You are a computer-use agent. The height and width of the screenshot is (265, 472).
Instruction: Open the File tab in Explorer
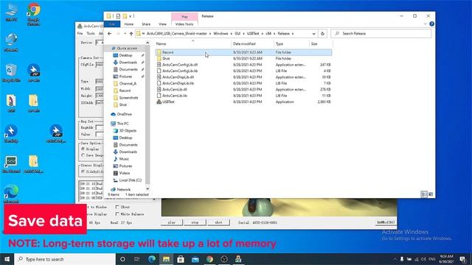112,24
